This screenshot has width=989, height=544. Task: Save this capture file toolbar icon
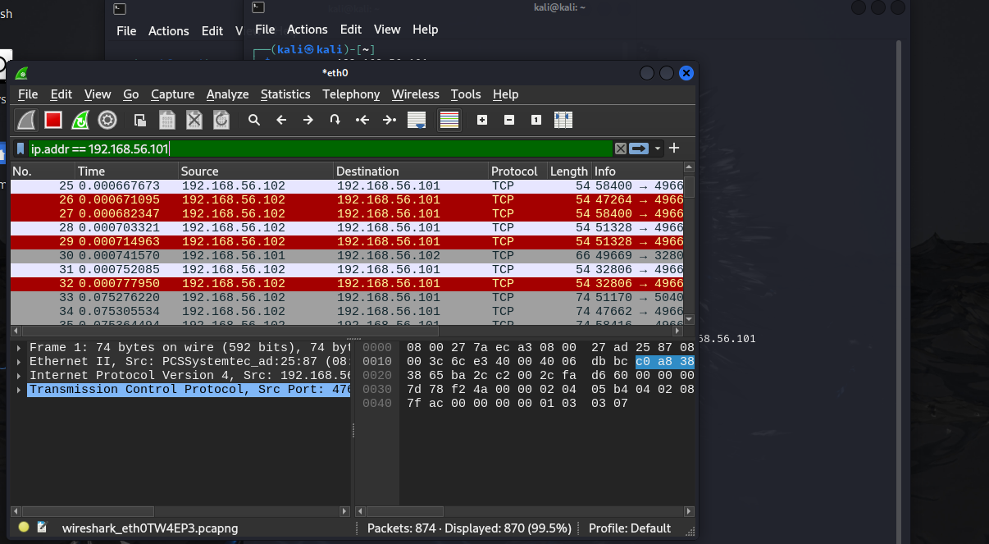(x=167, y=120)
